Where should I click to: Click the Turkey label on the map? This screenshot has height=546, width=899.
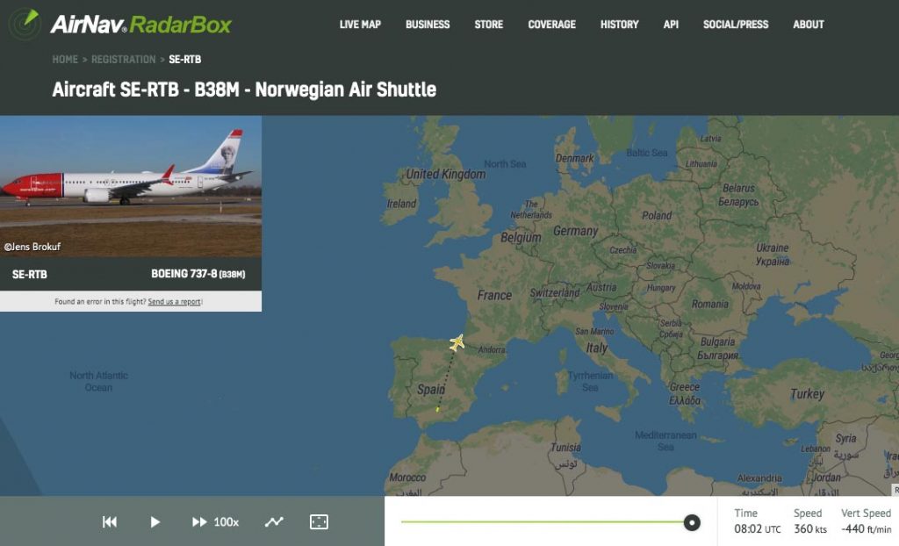(808, 394)
